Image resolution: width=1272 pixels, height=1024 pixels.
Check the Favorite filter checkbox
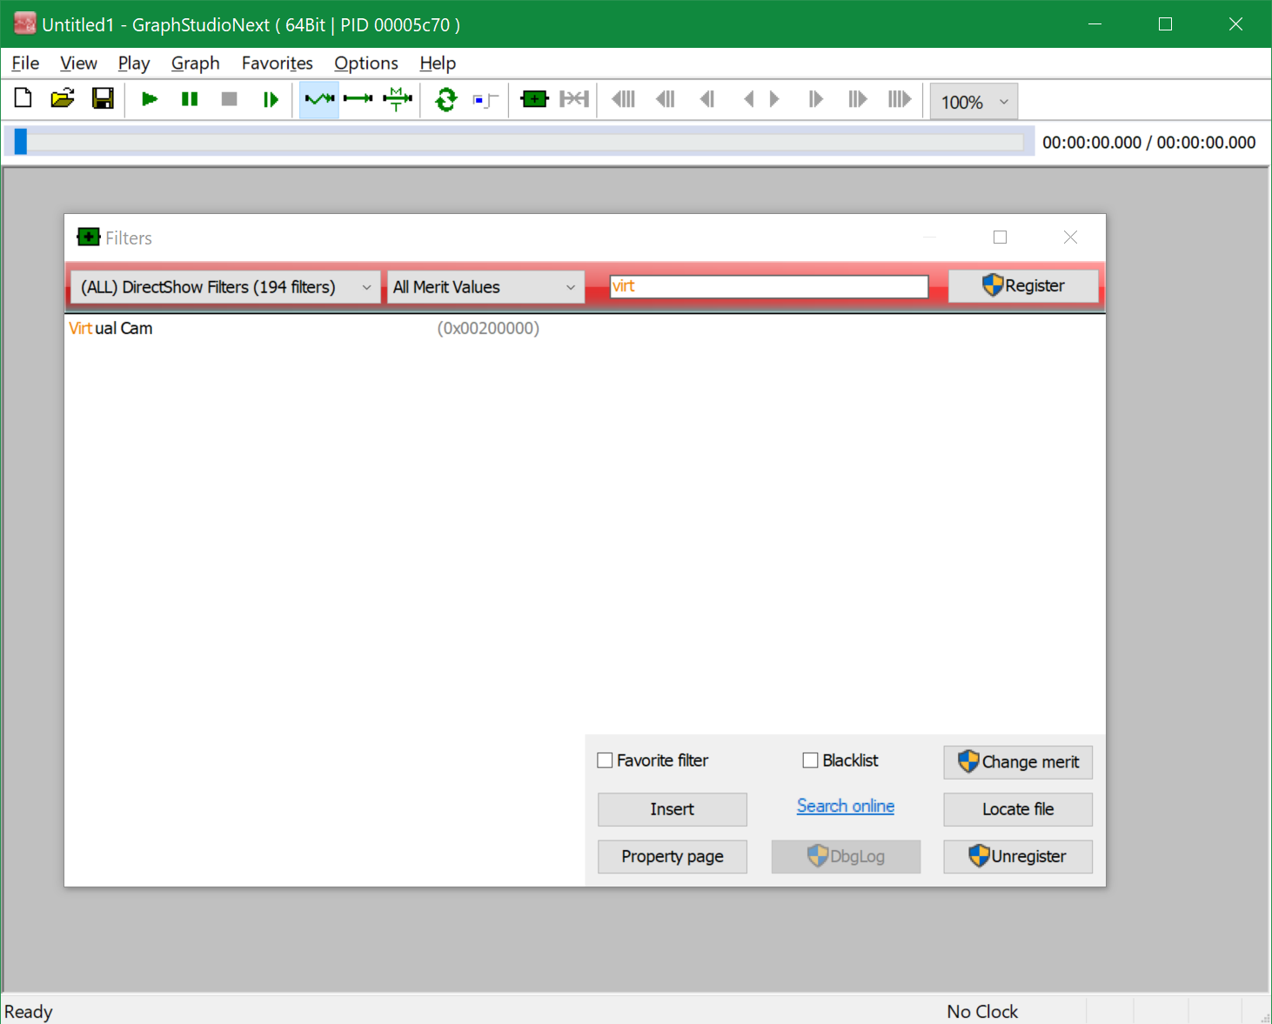tap(605, 760)
